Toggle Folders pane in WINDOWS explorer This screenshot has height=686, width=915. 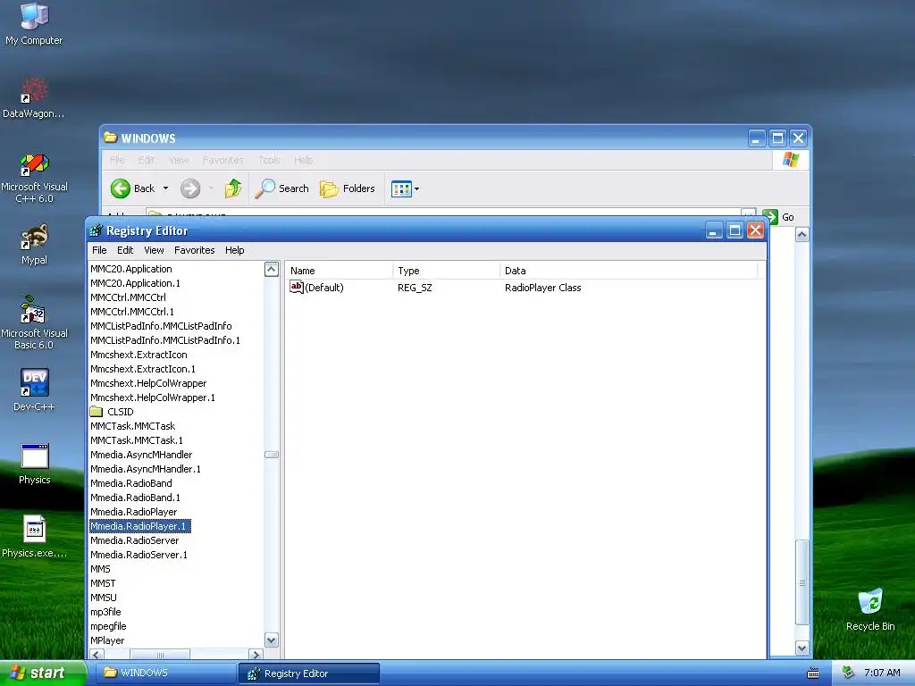(348, 188)
